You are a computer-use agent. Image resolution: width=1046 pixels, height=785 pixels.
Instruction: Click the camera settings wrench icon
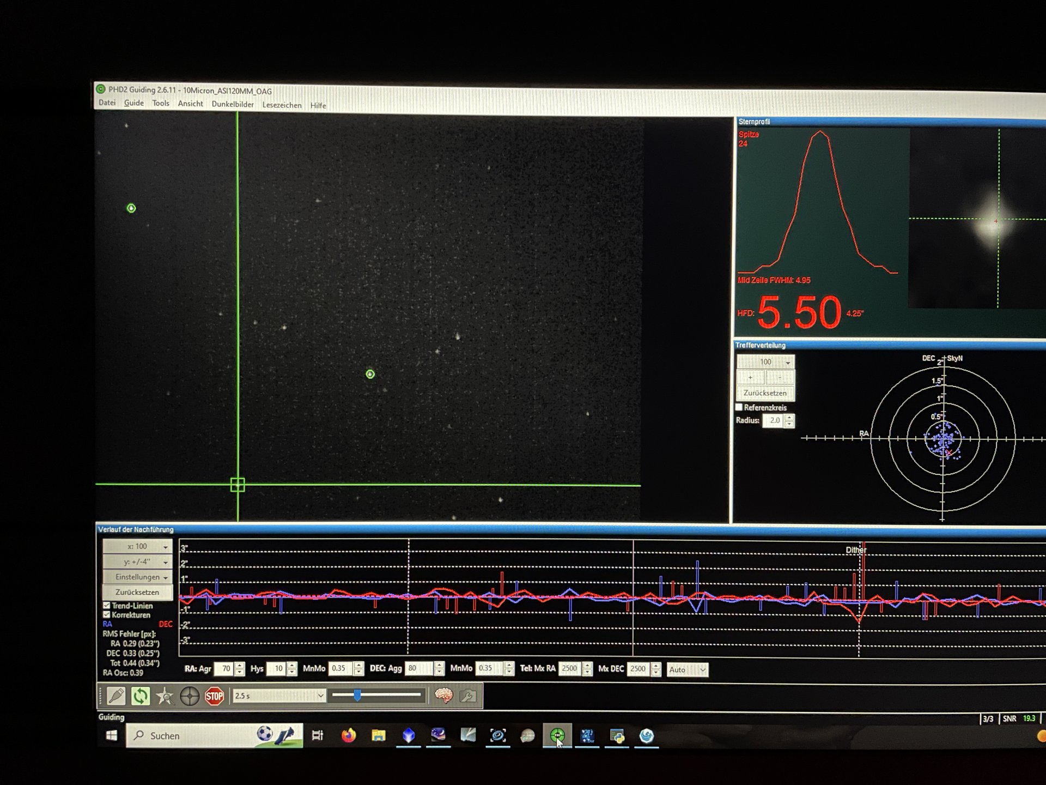point(468,696)
